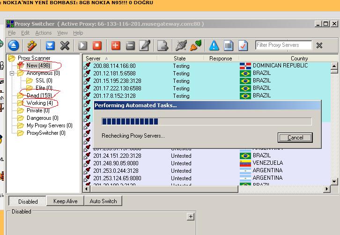Select proxy row 201.15.195.238:3128
This screenshot has width=340, height=235.
click(x=207, y=81)
